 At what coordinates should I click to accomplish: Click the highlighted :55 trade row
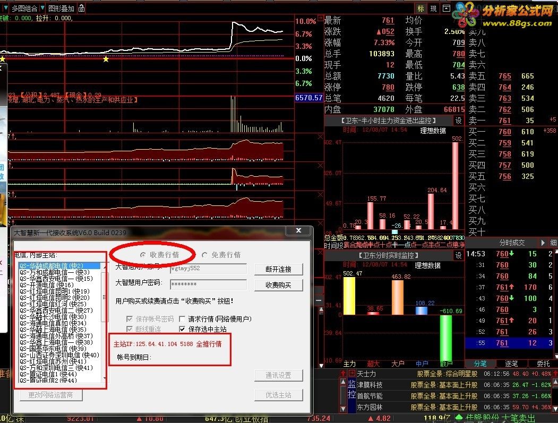(x=509, y=343)
